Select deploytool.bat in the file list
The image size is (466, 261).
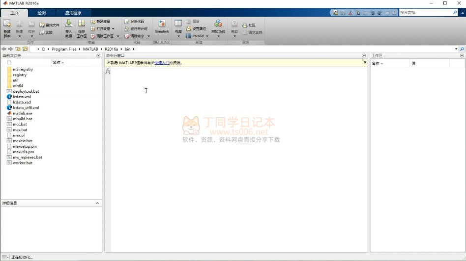[x=26, y=91]
